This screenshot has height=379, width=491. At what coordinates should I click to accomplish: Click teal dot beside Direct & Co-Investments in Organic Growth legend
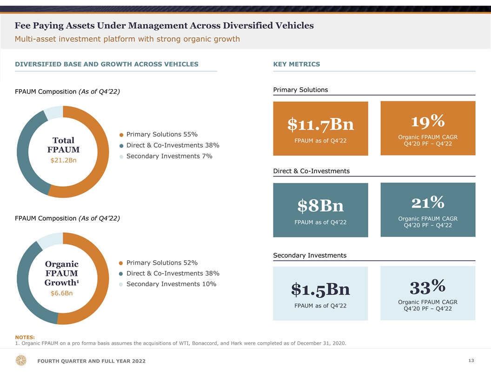click(121, 274)
